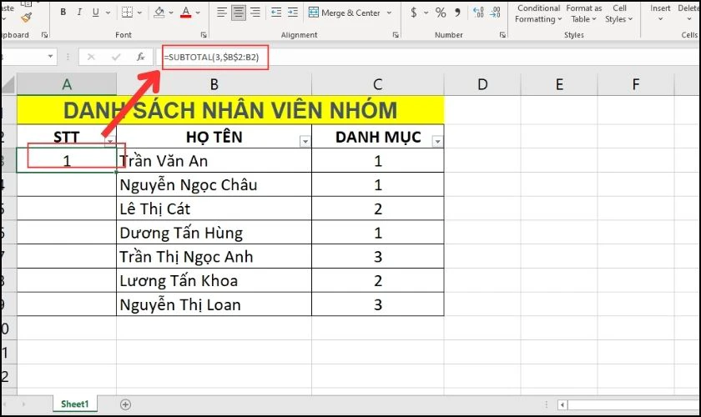The image size is (701, 417).
Task: Select the HỌ TÊN header cell
Action: pos(214,137)
